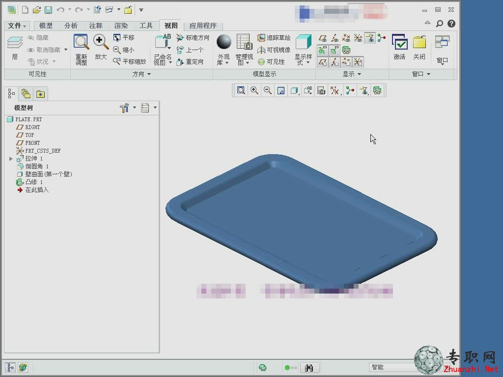Open the 层 layers tool

pos(15,48)
